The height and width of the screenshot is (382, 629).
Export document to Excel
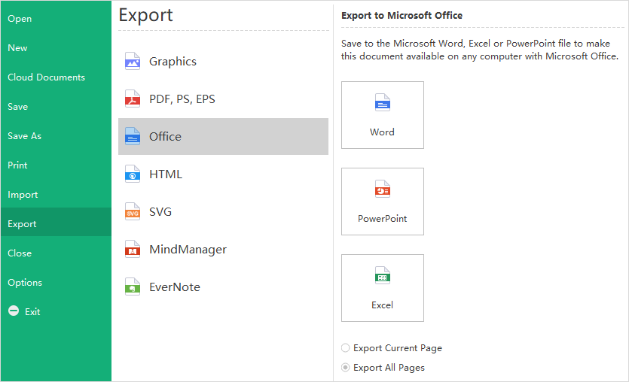[x=382, y=288]
